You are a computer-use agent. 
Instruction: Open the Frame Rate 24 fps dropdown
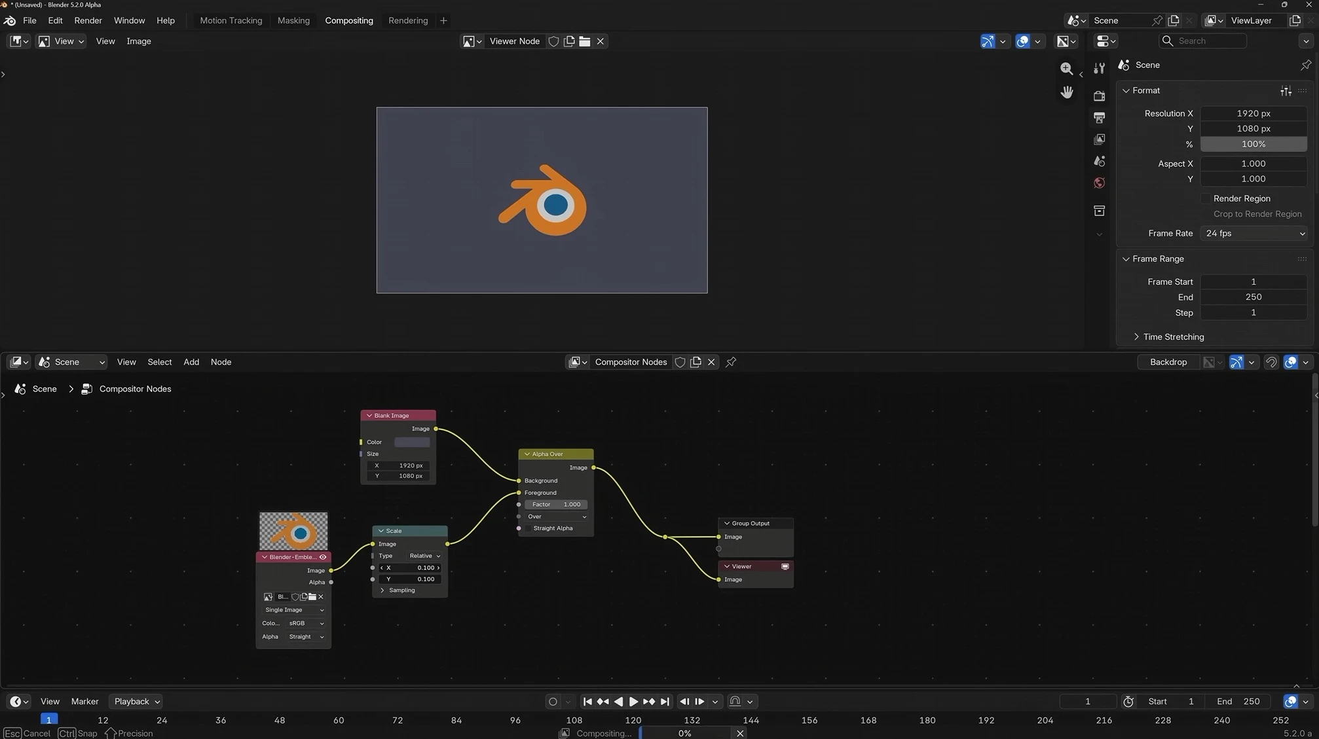click(x=1254, y=233)
